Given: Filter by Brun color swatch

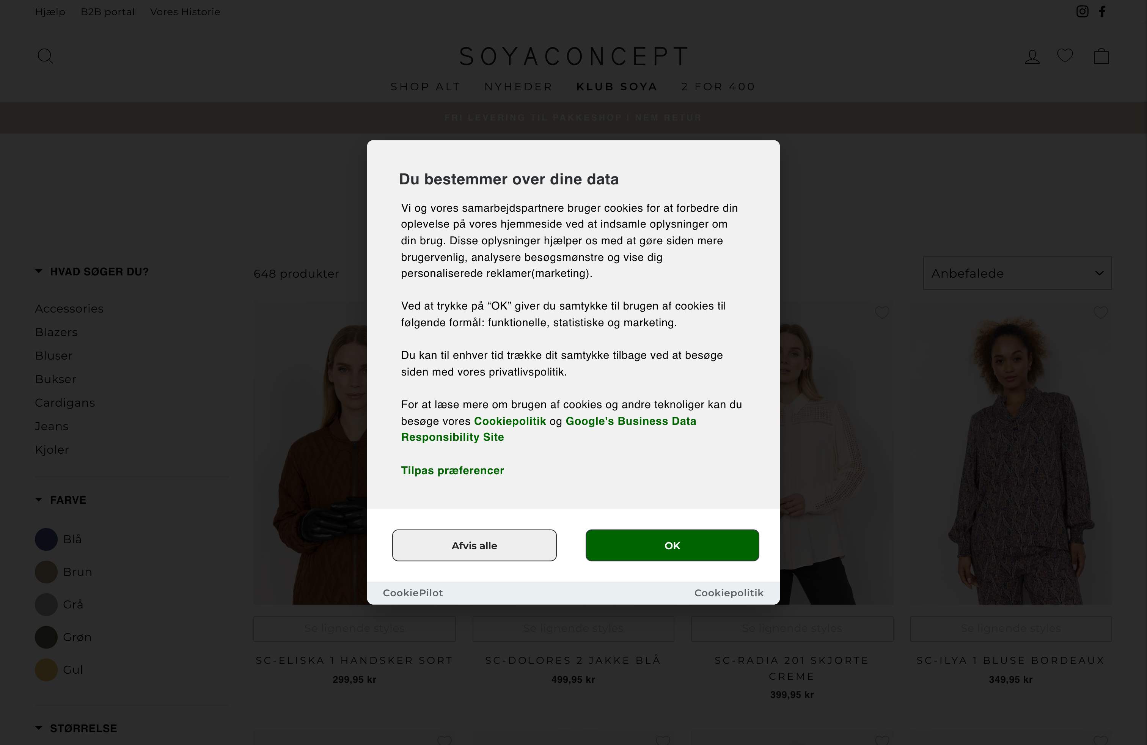Looking at the screenshot, I should pyautogui.click(x=46, y=572).
